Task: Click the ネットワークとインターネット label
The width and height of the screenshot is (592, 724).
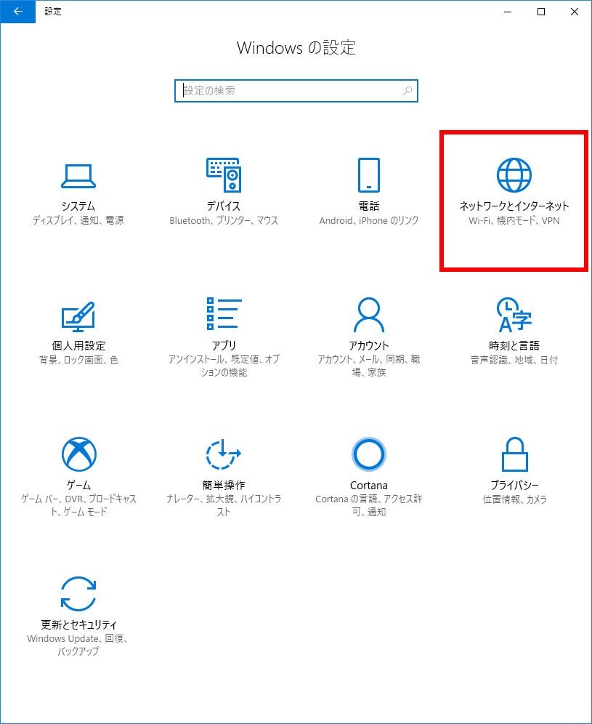Action: click(x=514, y=206)
